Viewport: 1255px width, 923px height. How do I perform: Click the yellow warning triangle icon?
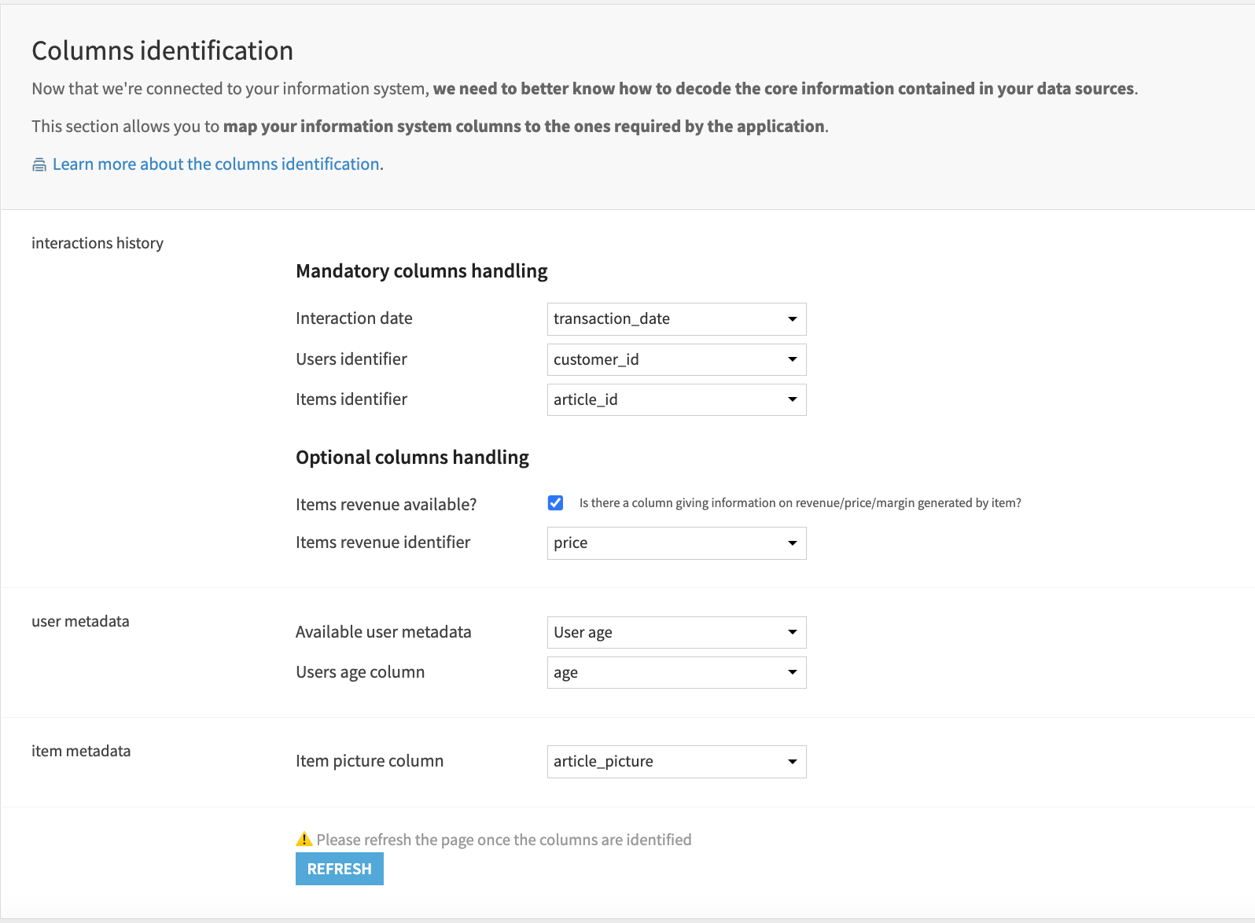304,840
